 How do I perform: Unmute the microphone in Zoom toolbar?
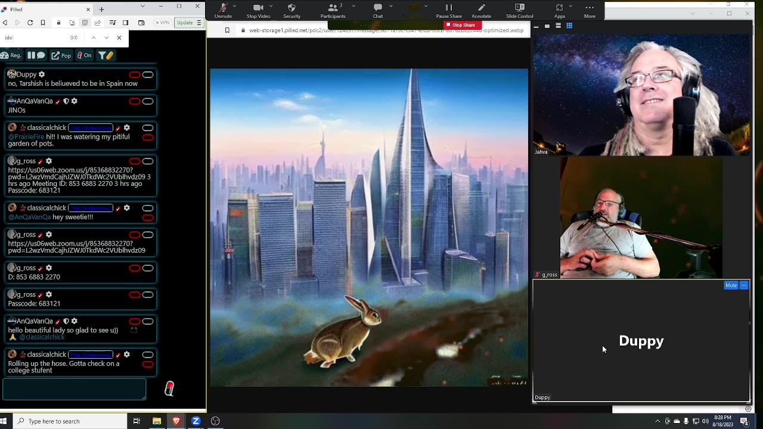[x=223, y=10]
